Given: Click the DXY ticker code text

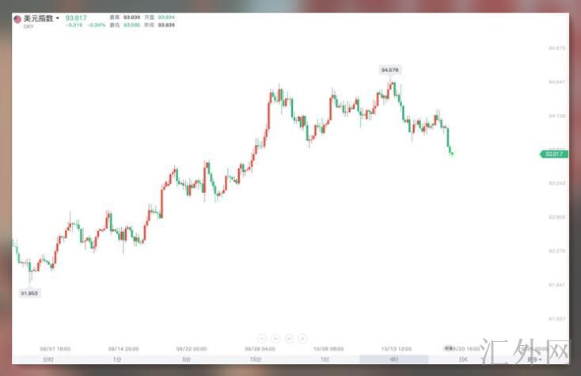Looking at the screenshot, I should tap(28, 27).
